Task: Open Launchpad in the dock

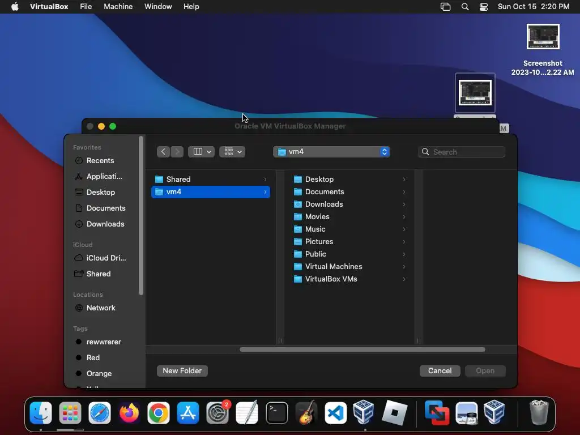Action: coord(70,413)
